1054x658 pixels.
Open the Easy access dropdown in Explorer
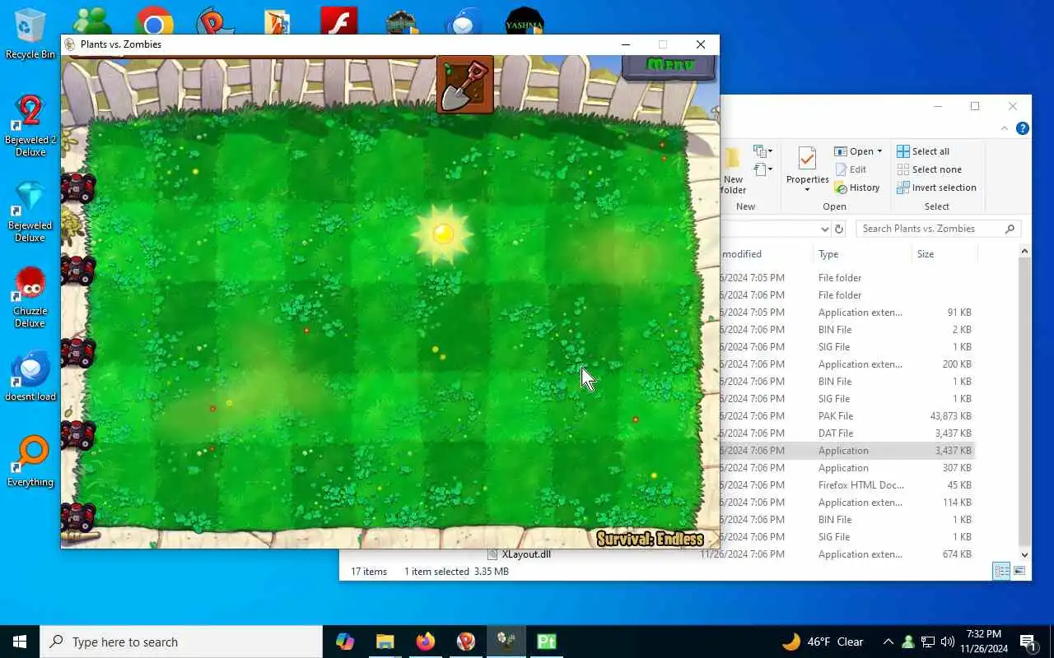pyautogui.click(x=763, y=169)
